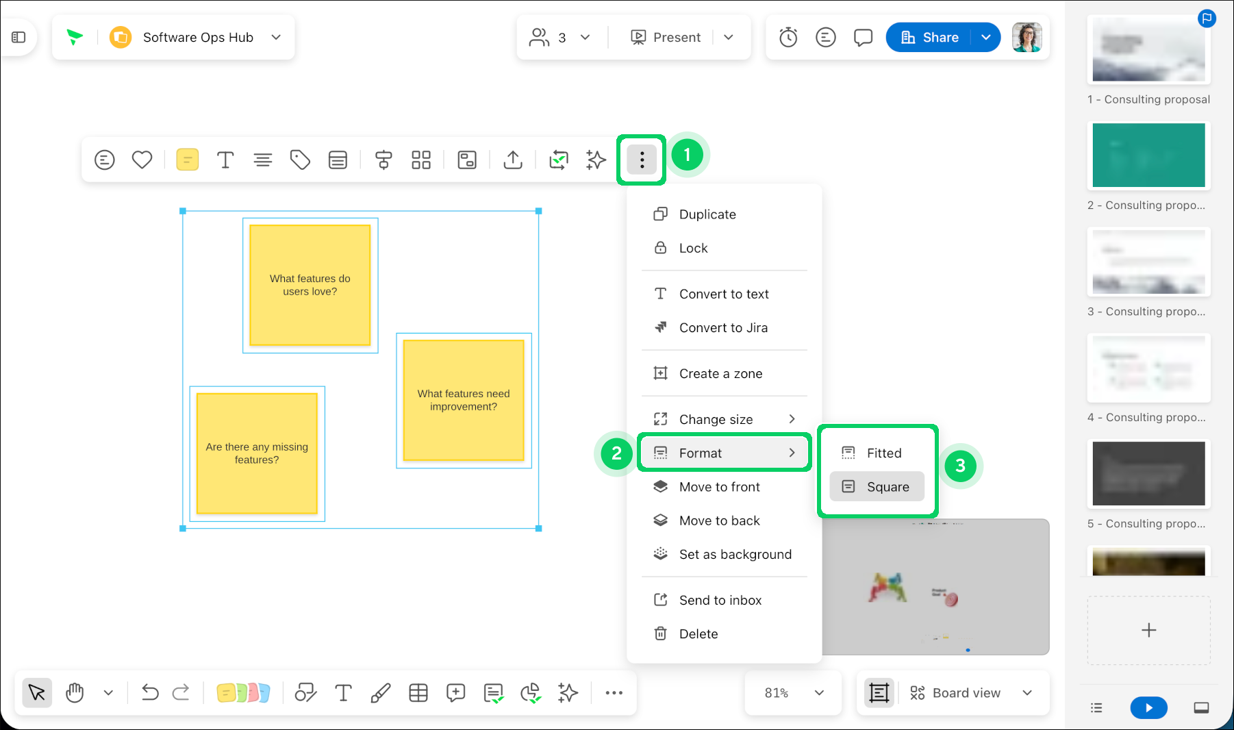Open the 81% zoom level dropdown
Viewport: 1234px width, 730px height.
pos(793,693)
